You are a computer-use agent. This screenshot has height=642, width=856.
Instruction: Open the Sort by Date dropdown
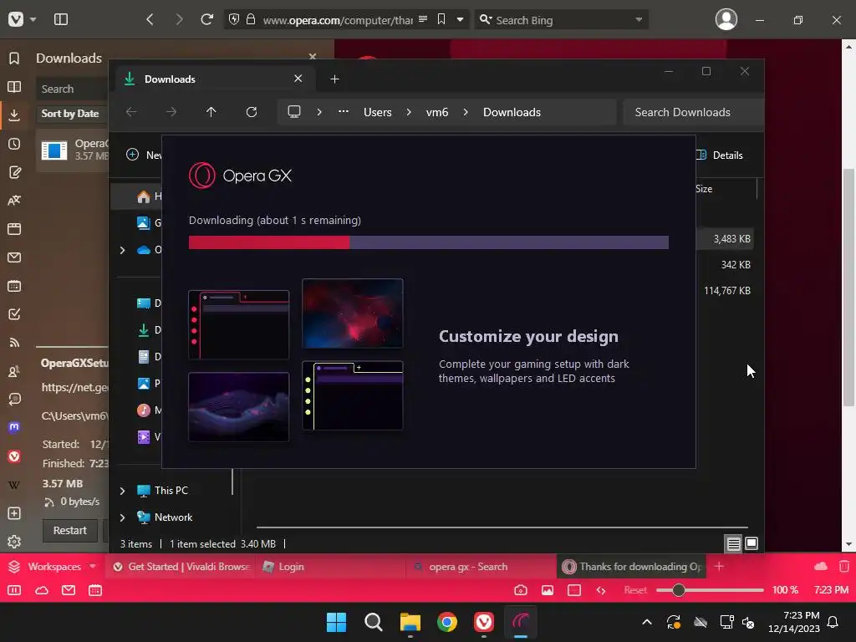point(72,114)
